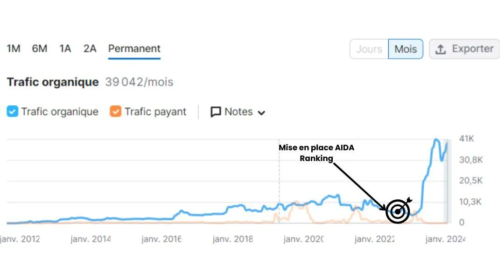The image size is (504, 280).
Task: Click the janv. 2020 axis label
Action: (303, 239)
